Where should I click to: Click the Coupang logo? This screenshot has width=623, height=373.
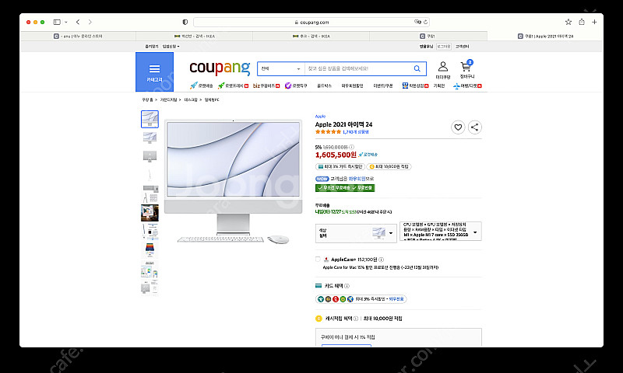[220, 68]
